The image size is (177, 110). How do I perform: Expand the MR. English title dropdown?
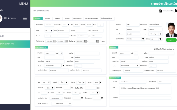(x=51, y=30)
